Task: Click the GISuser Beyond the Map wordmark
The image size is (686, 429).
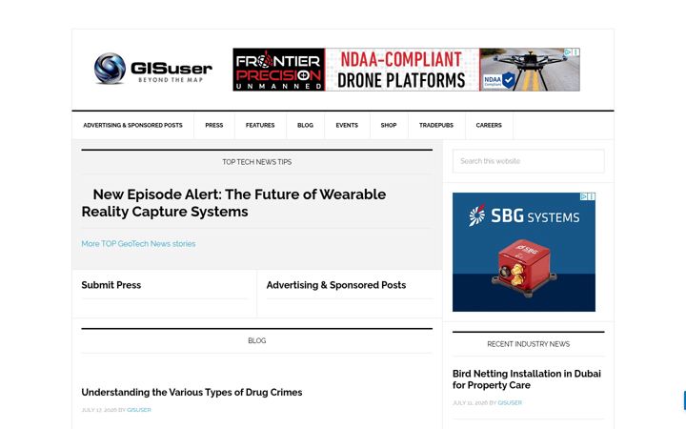Action: click(x=171, y=71)
